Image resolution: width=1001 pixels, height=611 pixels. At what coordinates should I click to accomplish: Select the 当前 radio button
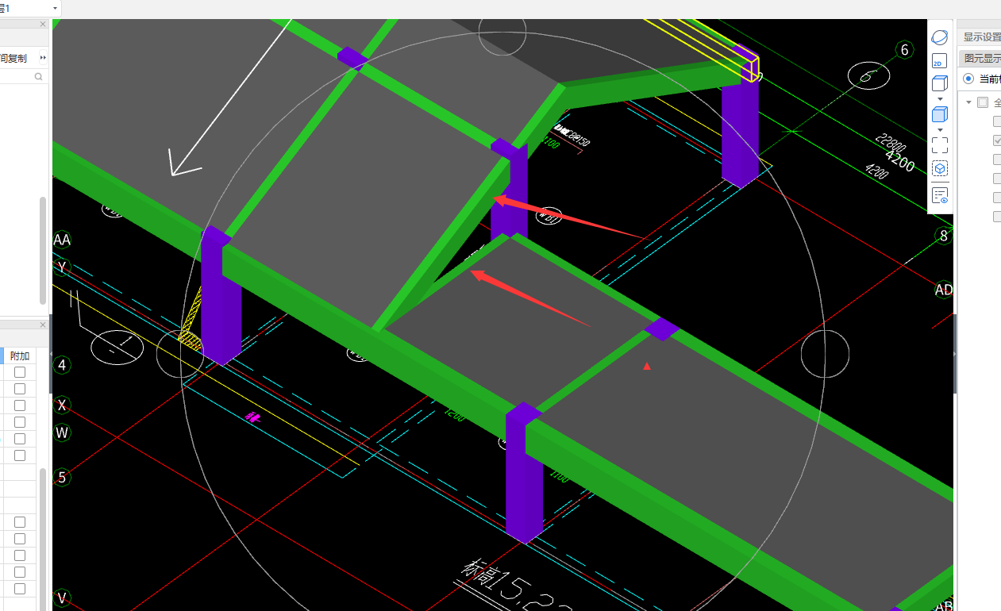pyautogui.click(x=968, y=79)
